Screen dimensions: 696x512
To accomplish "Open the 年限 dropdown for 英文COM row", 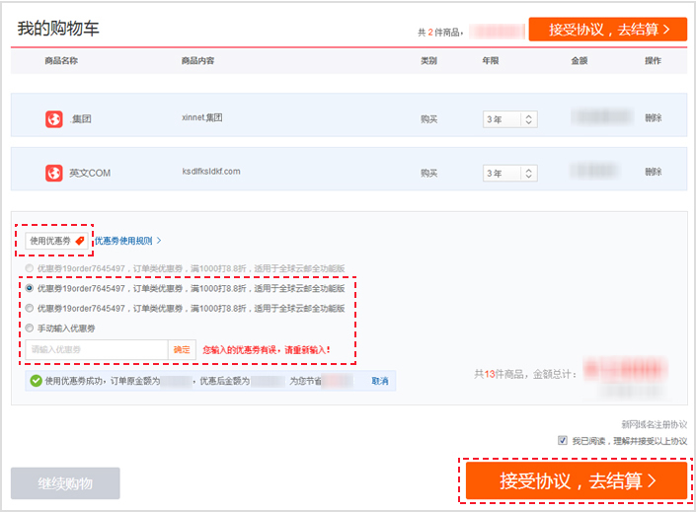I will pos(509,174).
